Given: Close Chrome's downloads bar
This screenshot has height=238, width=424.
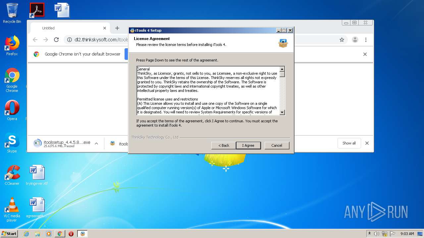Looking at the screenshot, I should 367,143.
